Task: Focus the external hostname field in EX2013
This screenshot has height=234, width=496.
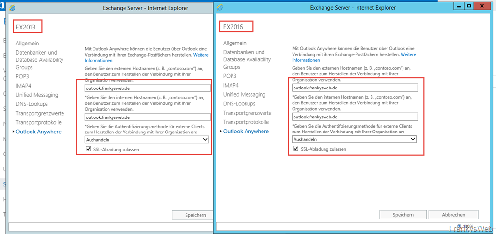Action: [147, 88]
